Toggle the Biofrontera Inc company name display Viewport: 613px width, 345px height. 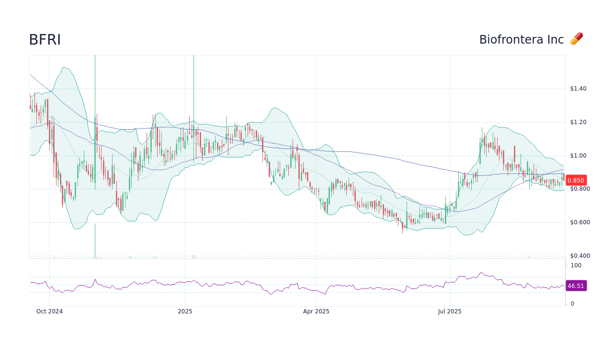click(x=521, y=39)
